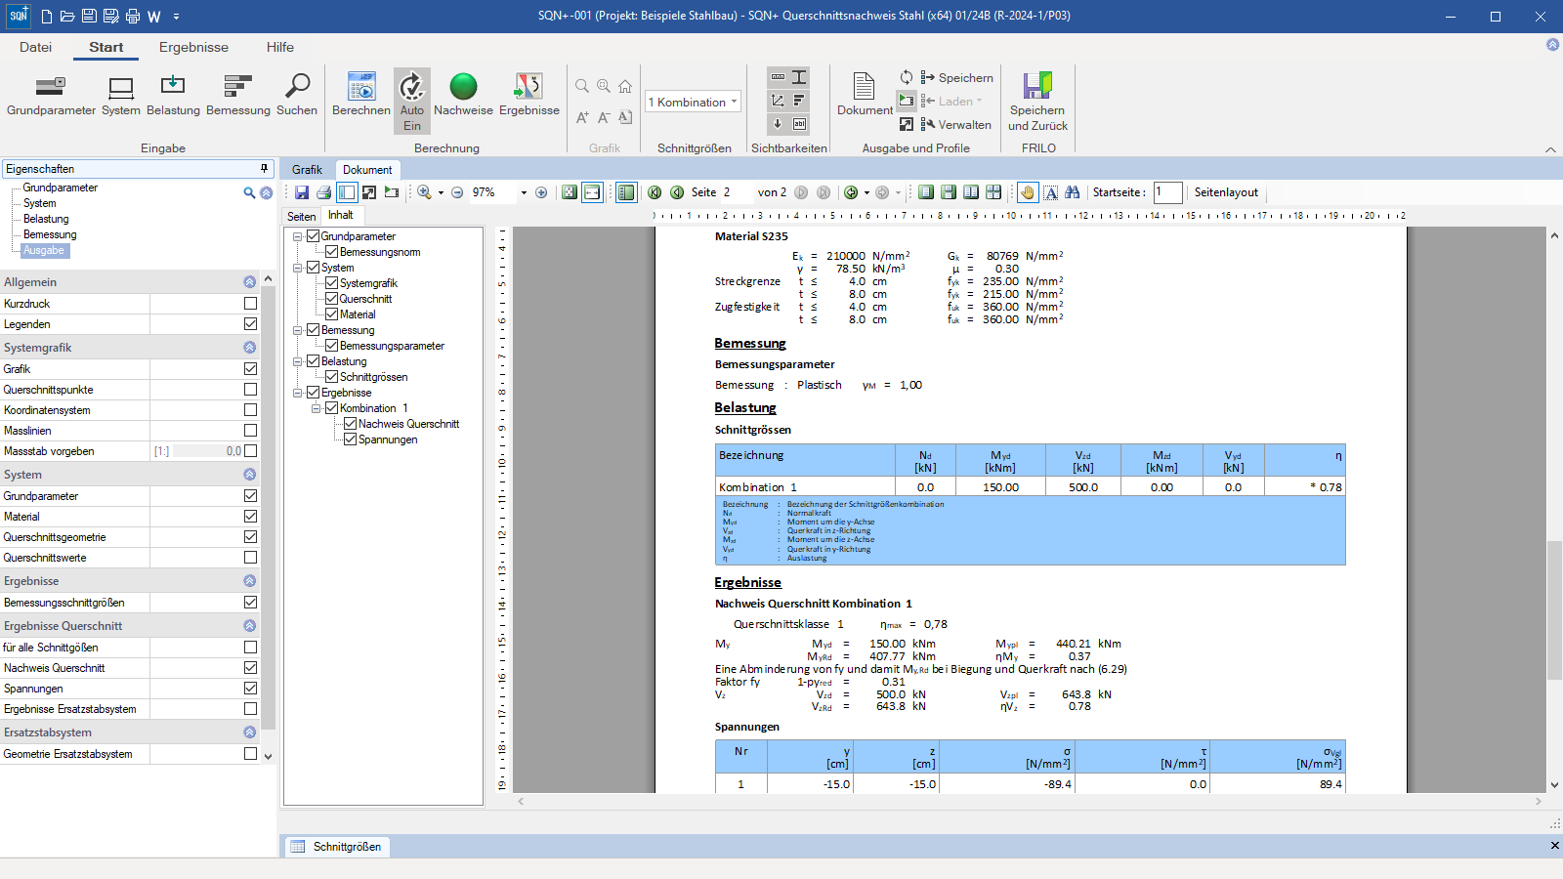Click the Seitenlayout button
This screenshot has height=879, width=1563.
1226,192
